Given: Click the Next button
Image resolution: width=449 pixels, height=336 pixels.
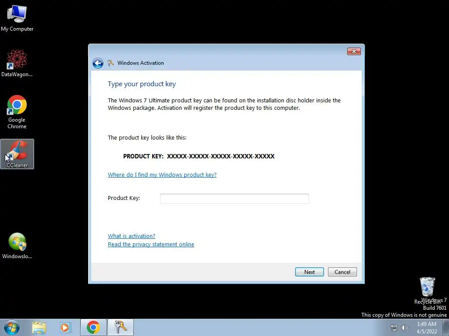Looking at the screenshot, I should pos(309,272).
